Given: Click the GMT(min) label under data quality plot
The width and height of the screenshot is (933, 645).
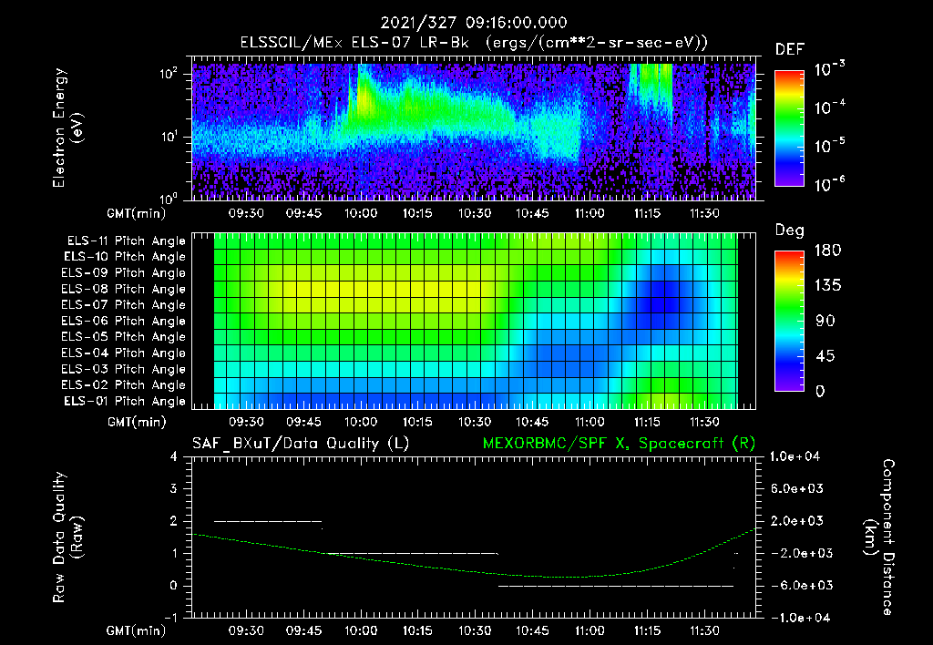Looking at the screenshot, I should (137, 630).
